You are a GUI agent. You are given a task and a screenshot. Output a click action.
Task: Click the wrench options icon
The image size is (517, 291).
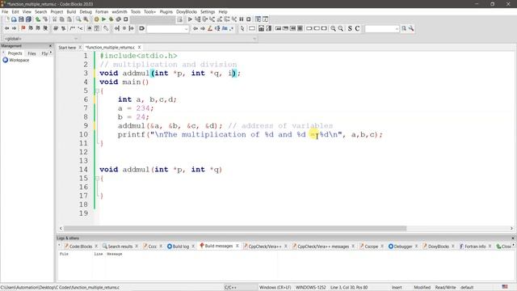click(411, 29)
